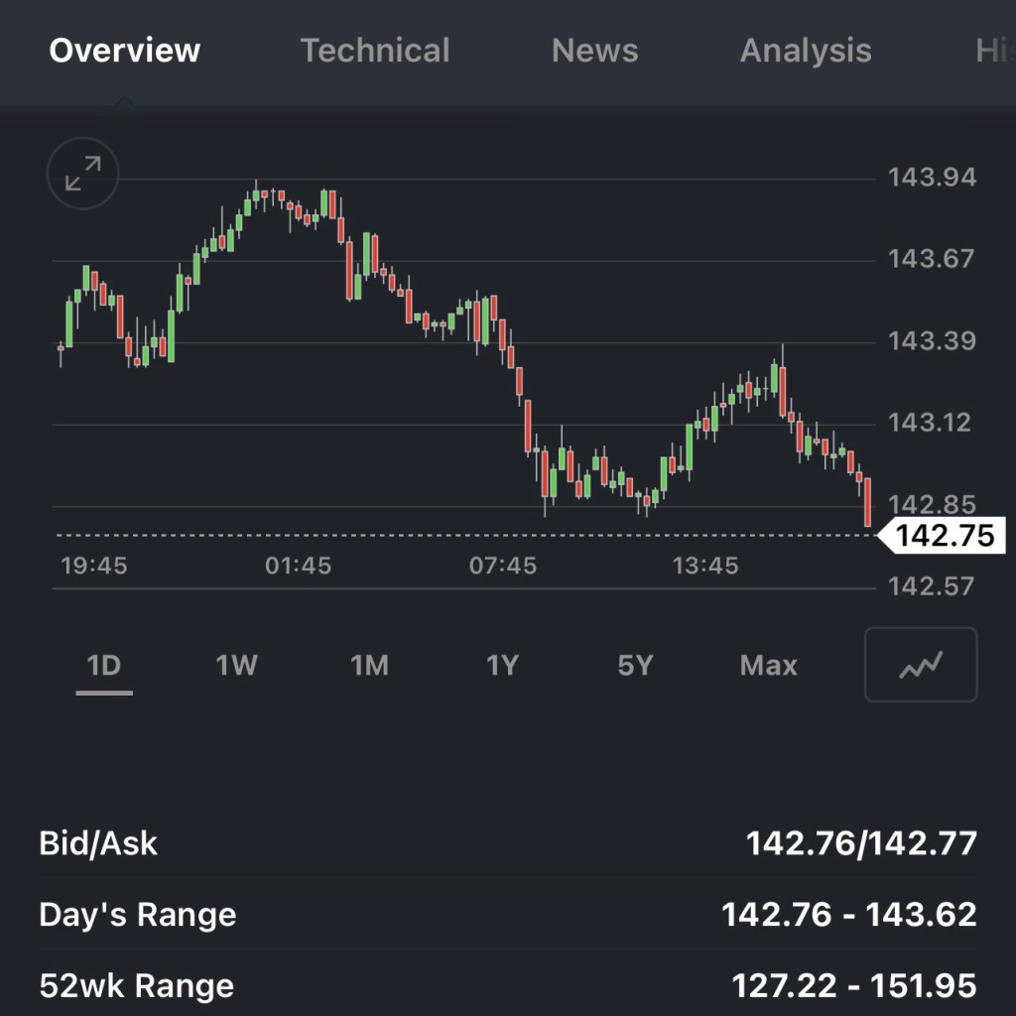Open the chart type selector icon
The image size is (1016, 1016).
[x=921, y=665]
